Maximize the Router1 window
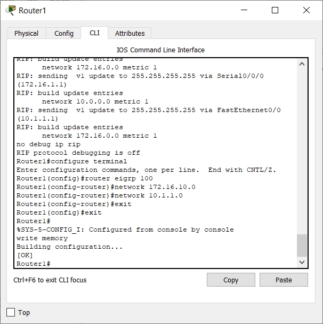Viewport: 323px width, 324px height. click(x=275, y=10)
